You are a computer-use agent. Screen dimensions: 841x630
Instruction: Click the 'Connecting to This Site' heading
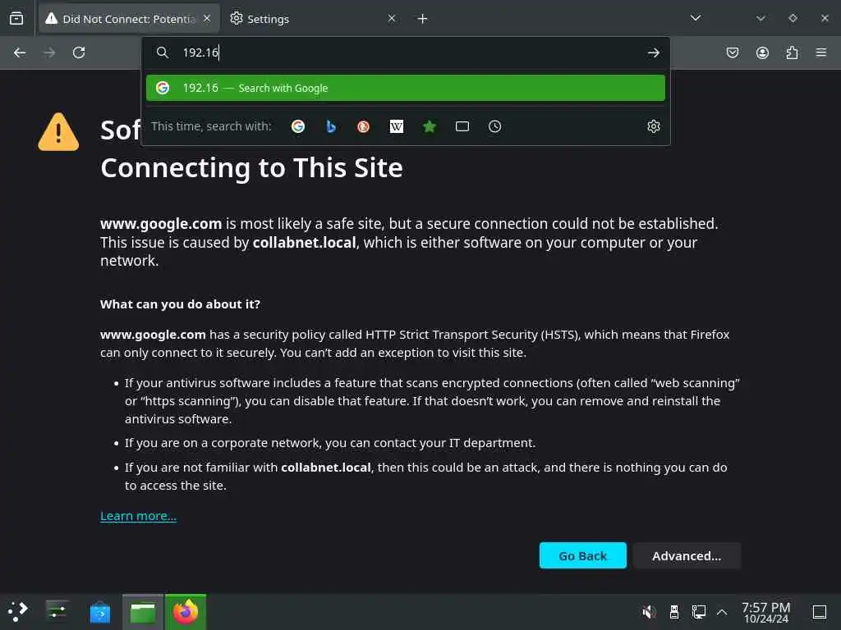click(x=251, y=167)
